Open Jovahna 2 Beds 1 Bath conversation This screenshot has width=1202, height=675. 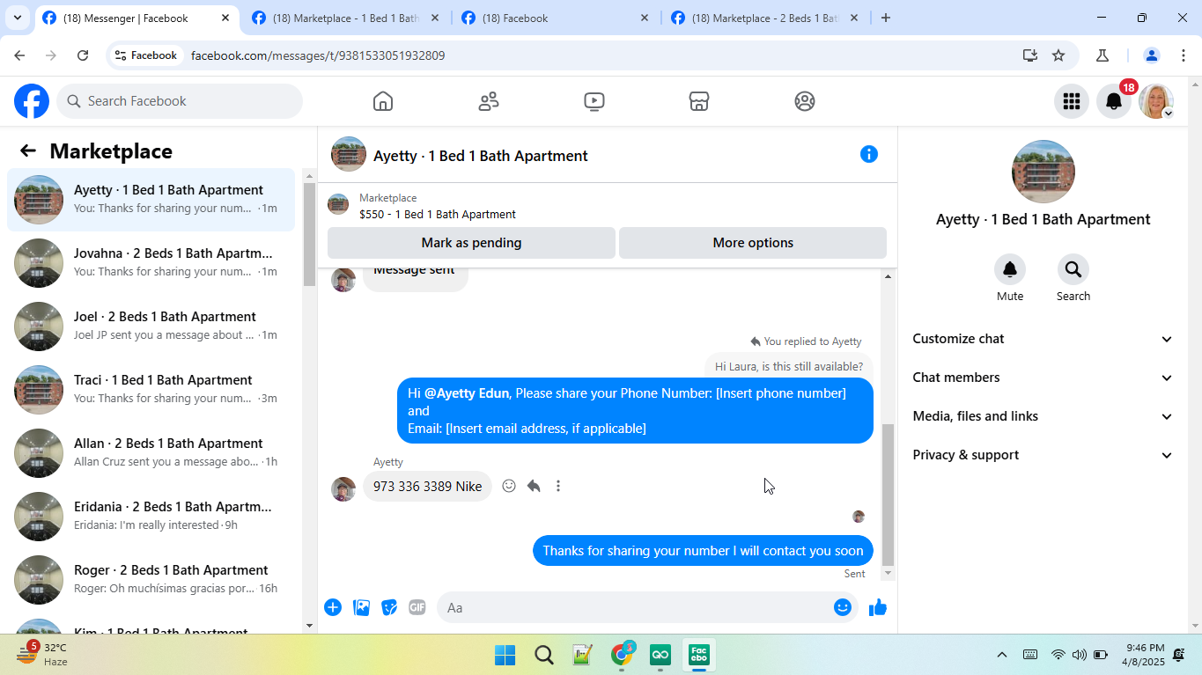coord(151,262)
